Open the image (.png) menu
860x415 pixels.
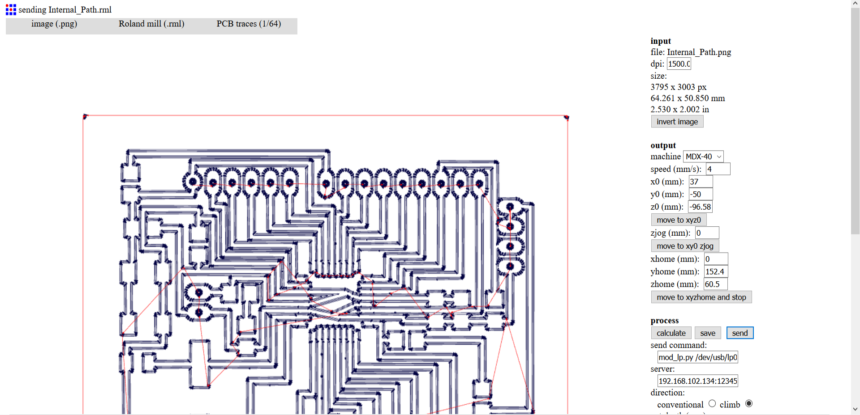[54, 24]
